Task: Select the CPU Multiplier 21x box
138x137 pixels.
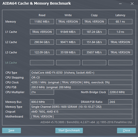Action: pyautogui.click(x=42, y=92)
